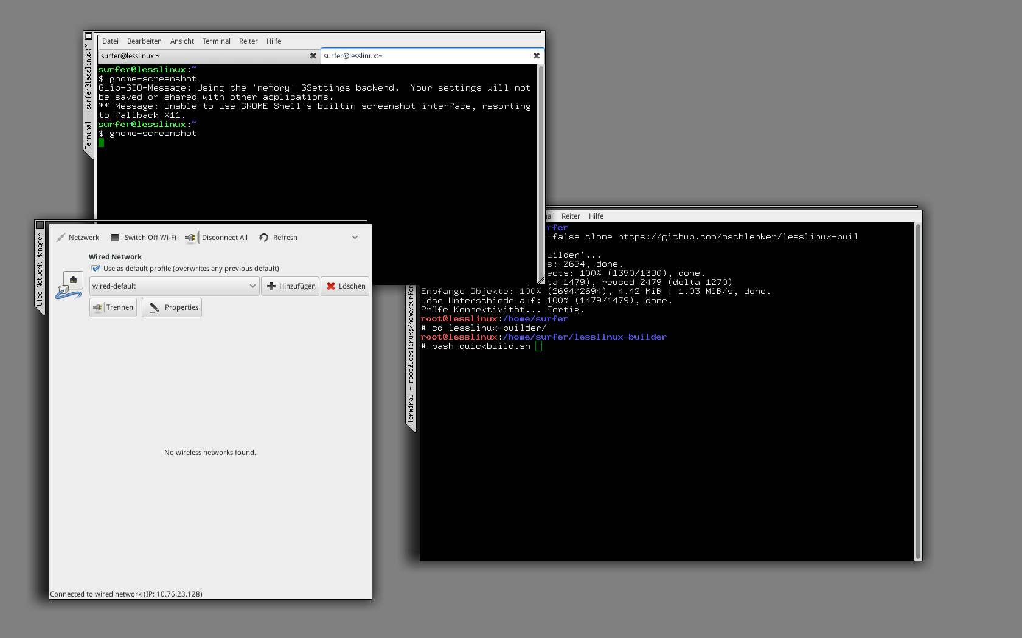This screenshot has height=638, width=1022.
Task: Click Löschen to delete profile
Action: 345,286
